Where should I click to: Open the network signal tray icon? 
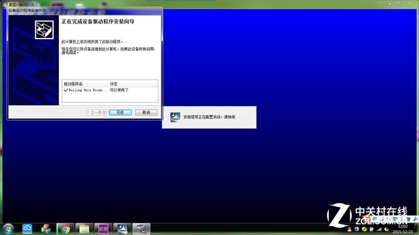point(379,229)
